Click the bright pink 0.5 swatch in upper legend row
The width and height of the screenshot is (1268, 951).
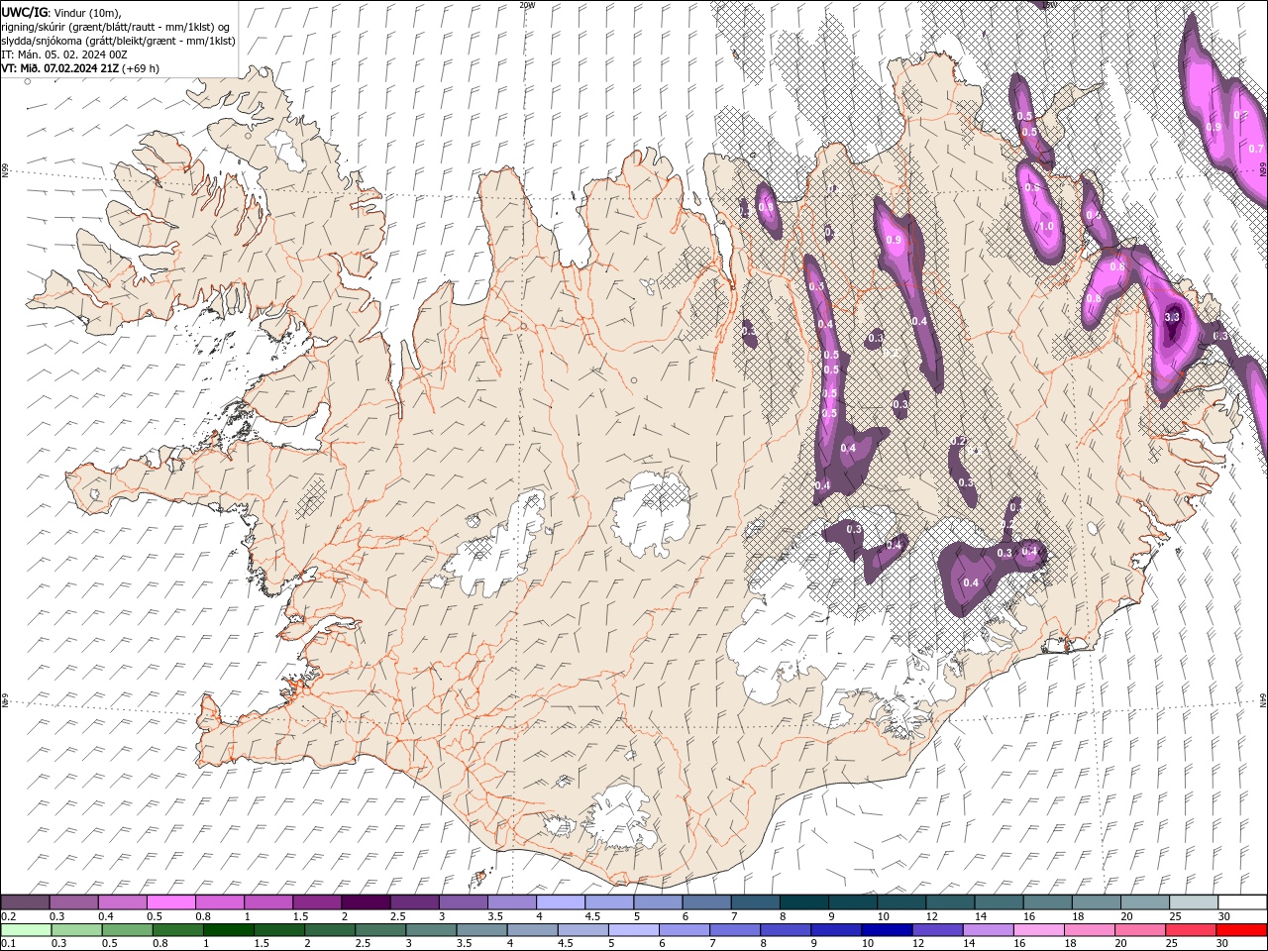(170, 902)
